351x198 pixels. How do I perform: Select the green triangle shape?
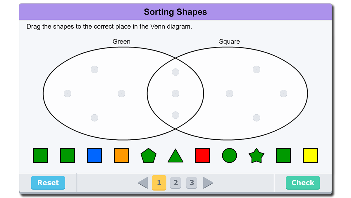point(175,157)
